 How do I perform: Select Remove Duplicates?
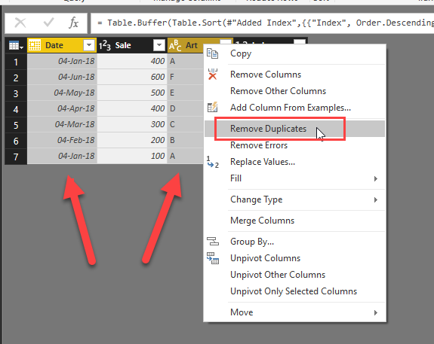[x=294, y=129]
